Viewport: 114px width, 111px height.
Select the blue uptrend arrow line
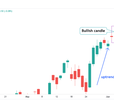(x=102, y=66)
